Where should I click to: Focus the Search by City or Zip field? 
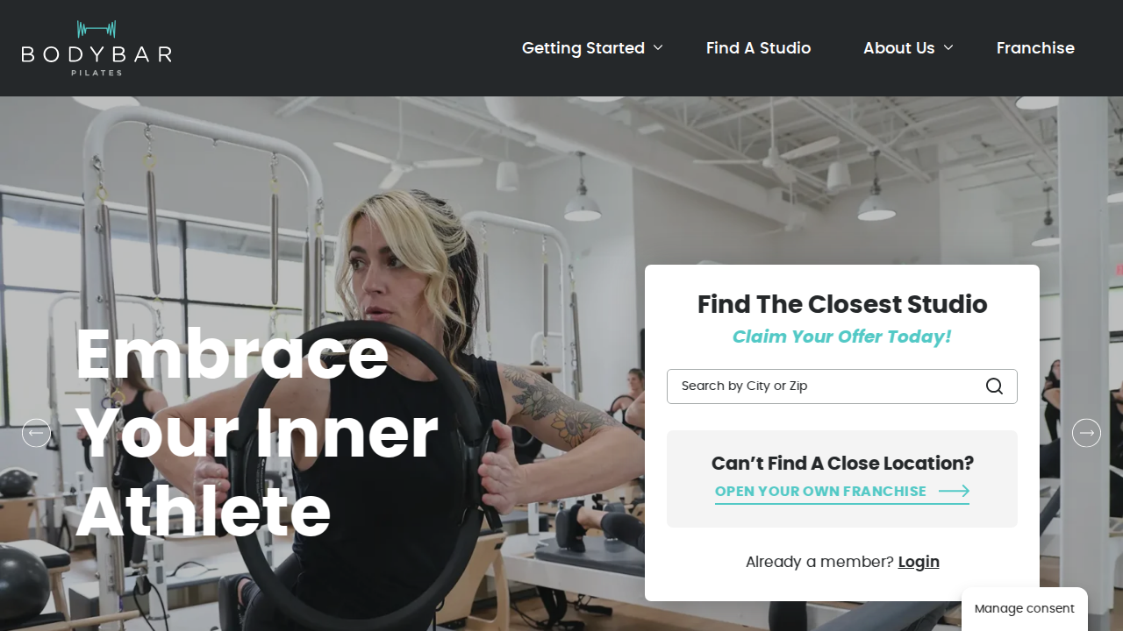842,386
